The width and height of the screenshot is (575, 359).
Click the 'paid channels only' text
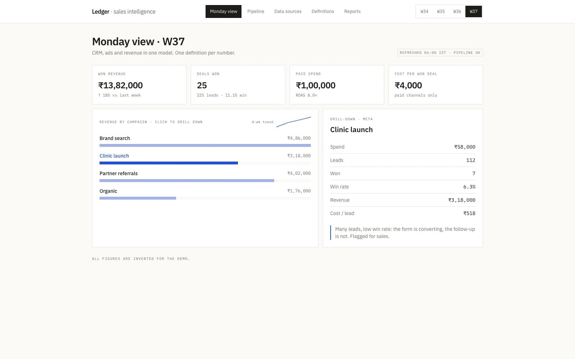[416, 95]
